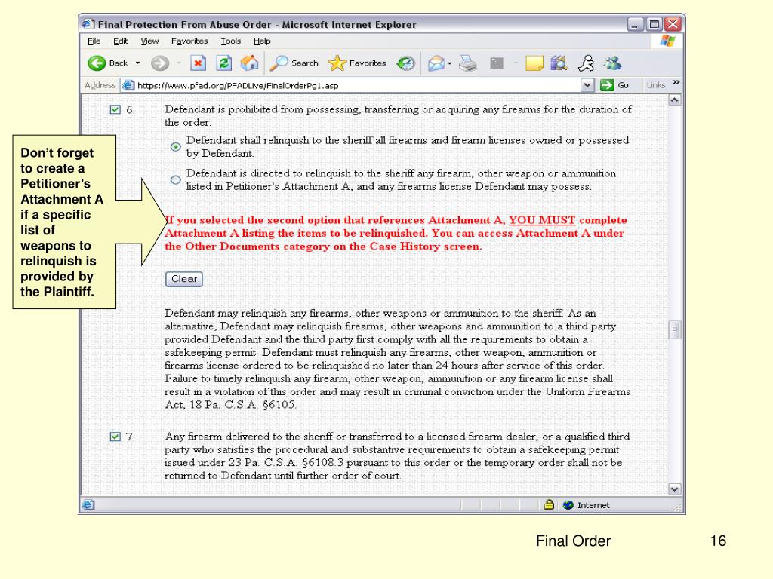
Task: Click the page icon beside the address URL
Action: (x=128, y=85)
